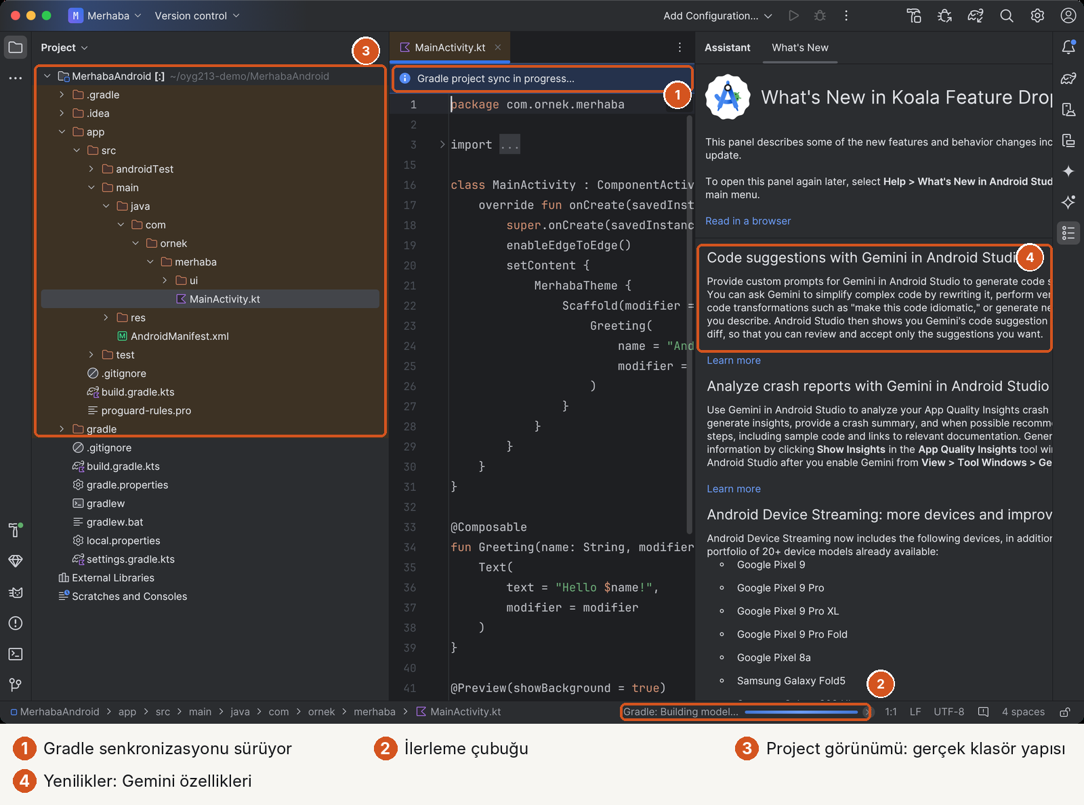The image size is (1084, 805).
Task: Select the MainActivity.kt editor tab
Action: click(x=449, y=47)
